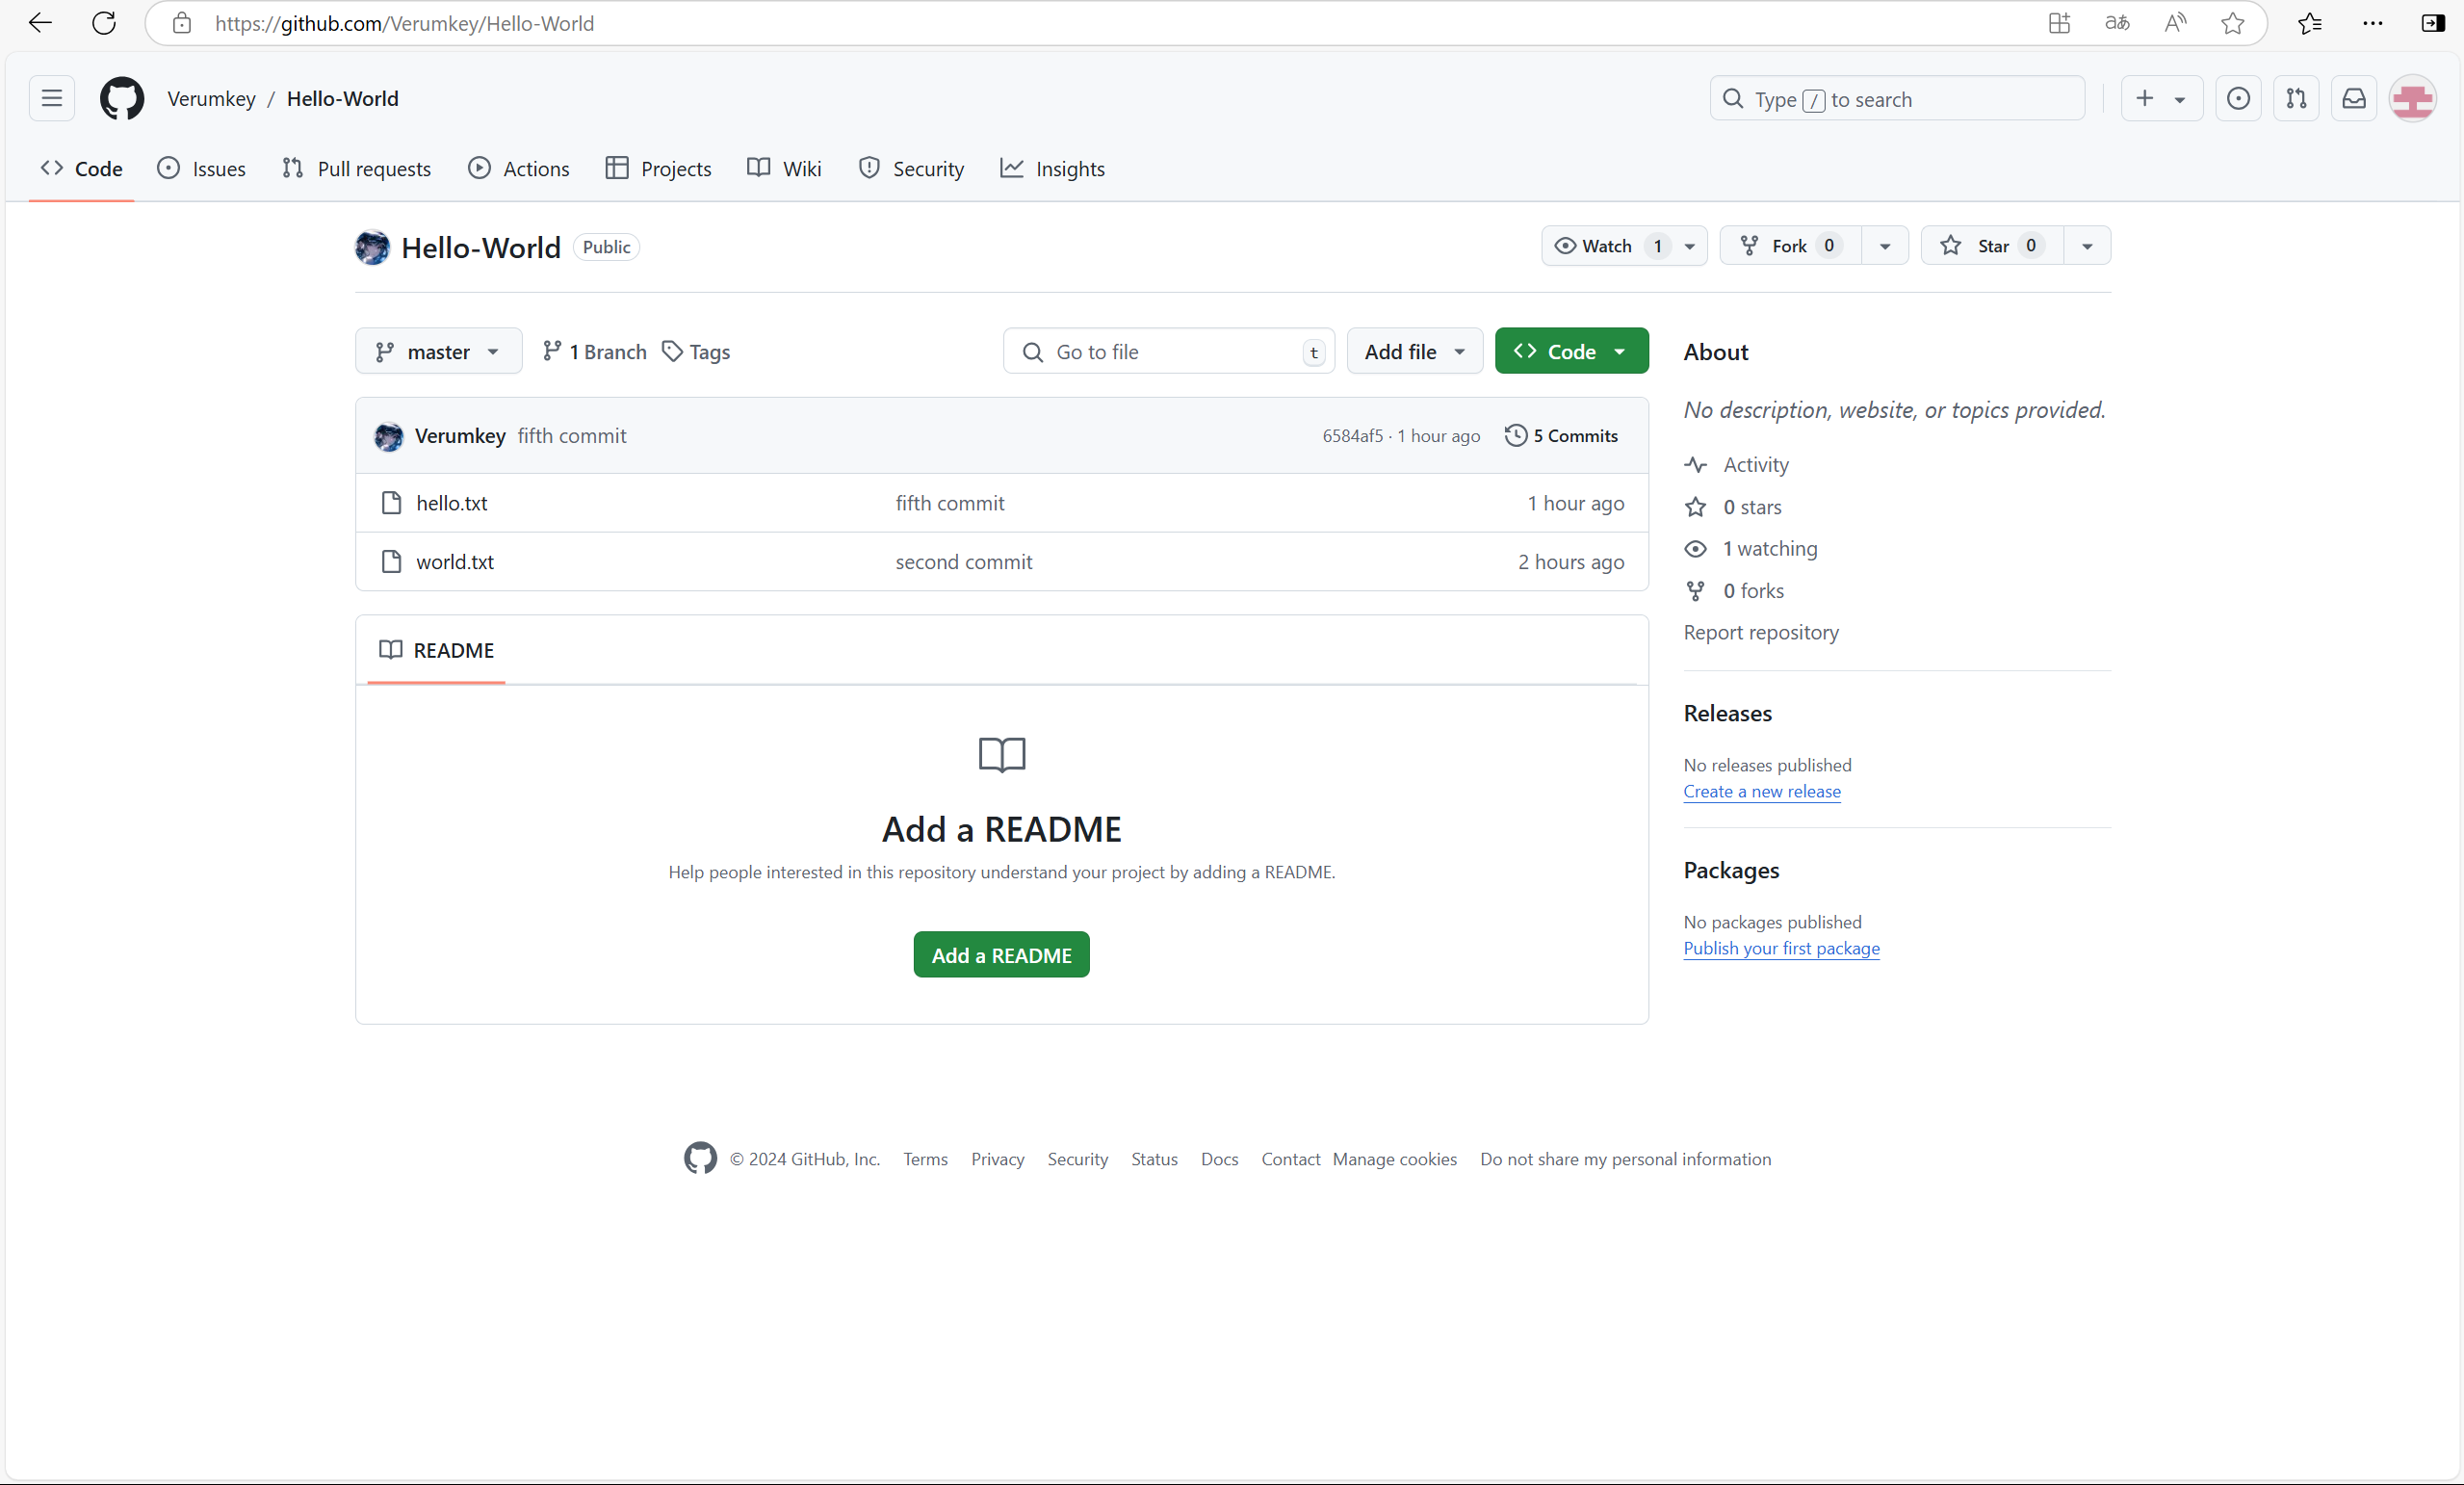The height and width of the screenshot is (1485, 2464).
Task: Open commit hash 6584af5
Action: 1353,436
